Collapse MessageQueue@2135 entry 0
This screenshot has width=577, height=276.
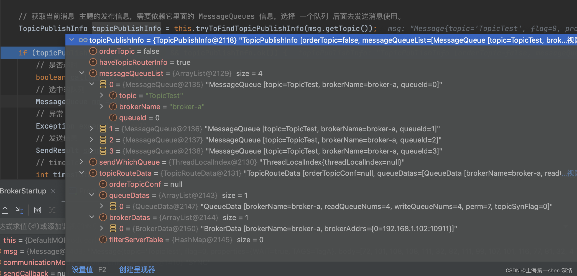pos(92,84)
